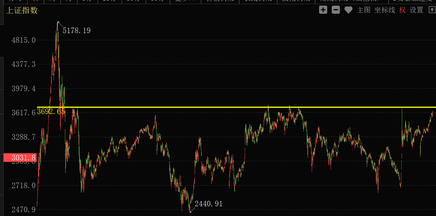The width and height of the screenshot is (436, 216).
Task: Open the 设置 settings menu
Action: 416,10
